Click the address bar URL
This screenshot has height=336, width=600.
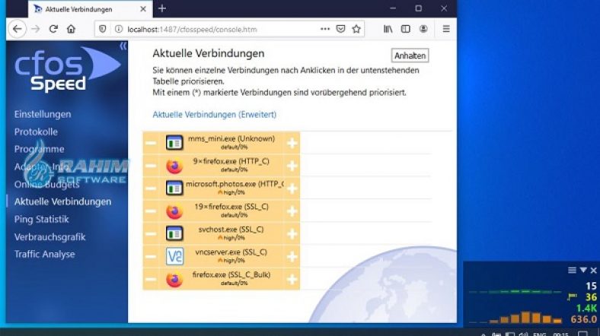tap(192, 30)
